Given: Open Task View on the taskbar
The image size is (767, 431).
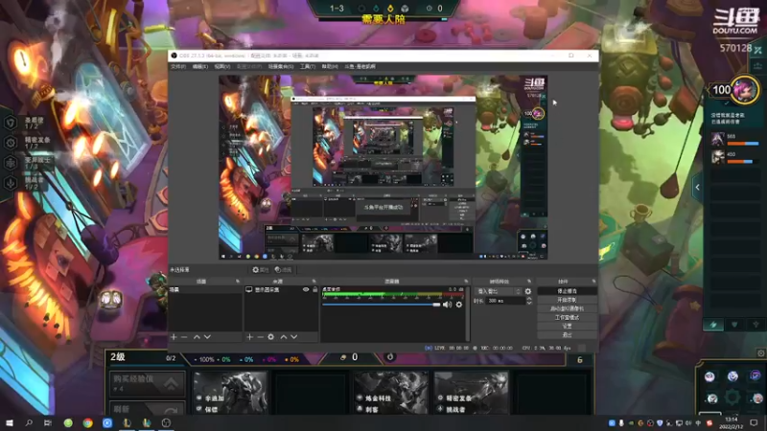Looking at the screenshot, I should [47, 422].
